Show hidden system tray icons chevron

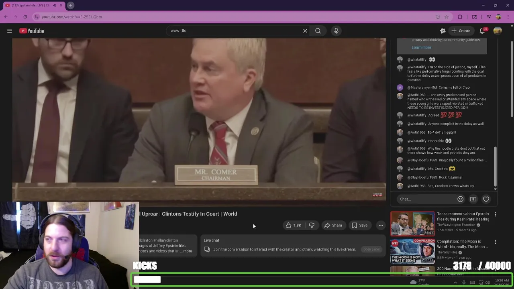pos(455,283)
